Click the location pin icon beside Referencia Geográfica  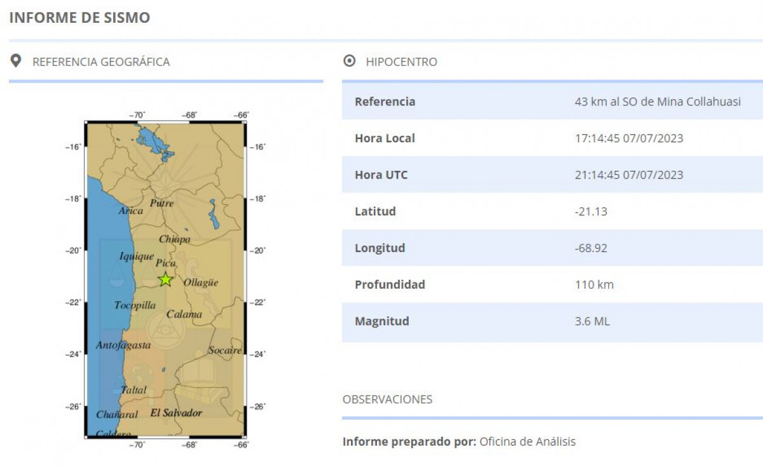pyautogui.click(x=17, y=62)
